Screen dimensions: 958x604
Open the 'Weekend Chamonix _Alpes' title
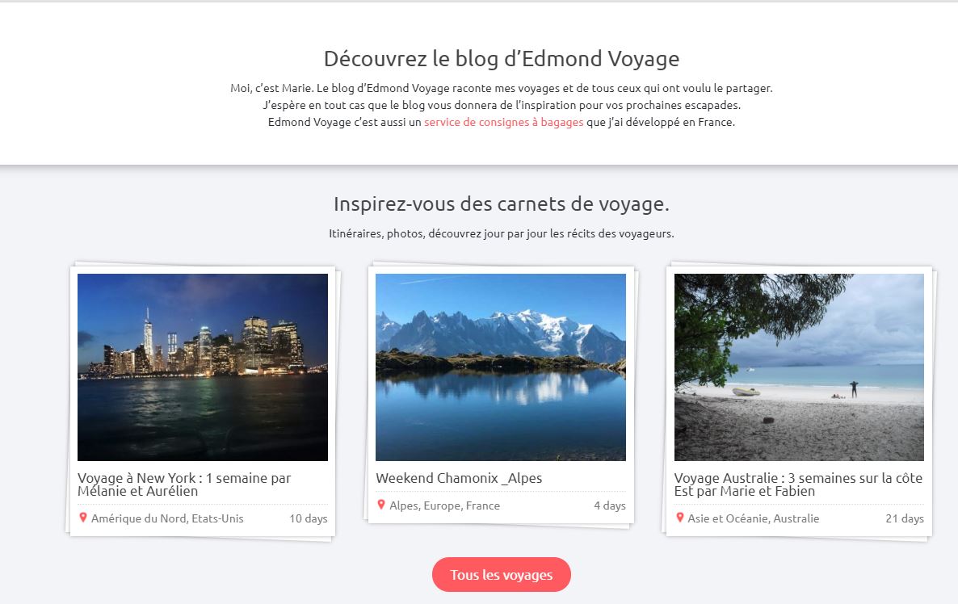(x=459, y=478)
